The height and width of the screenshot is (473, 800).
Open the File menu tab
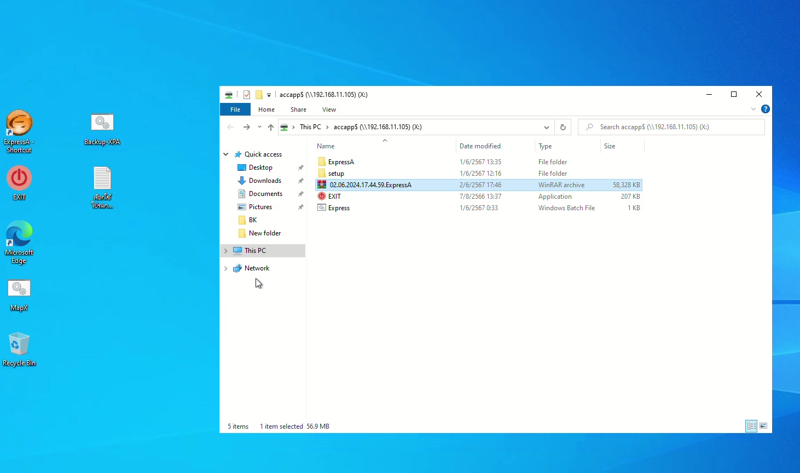235,109
